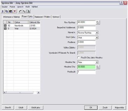Select the Vrtat row in the list
This screenshot has width=128, height=111.
22,29
